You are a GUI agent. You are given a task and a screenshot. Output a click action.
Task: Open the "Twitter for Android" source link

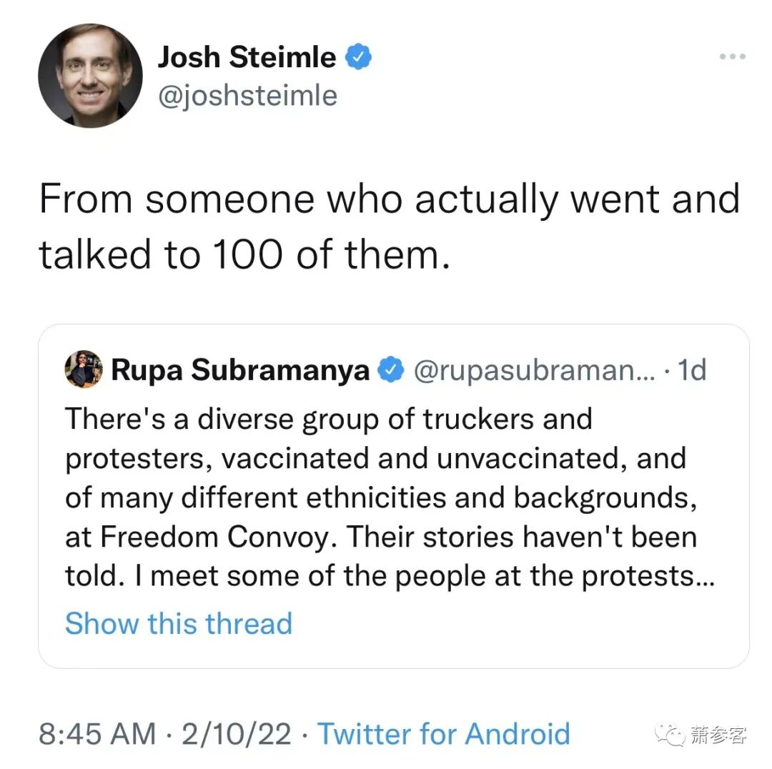(x=443, y=734)
